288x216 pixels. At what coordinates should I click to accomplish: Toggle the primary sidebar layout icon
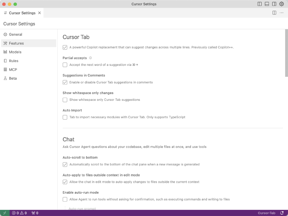[x=259, y=4]
